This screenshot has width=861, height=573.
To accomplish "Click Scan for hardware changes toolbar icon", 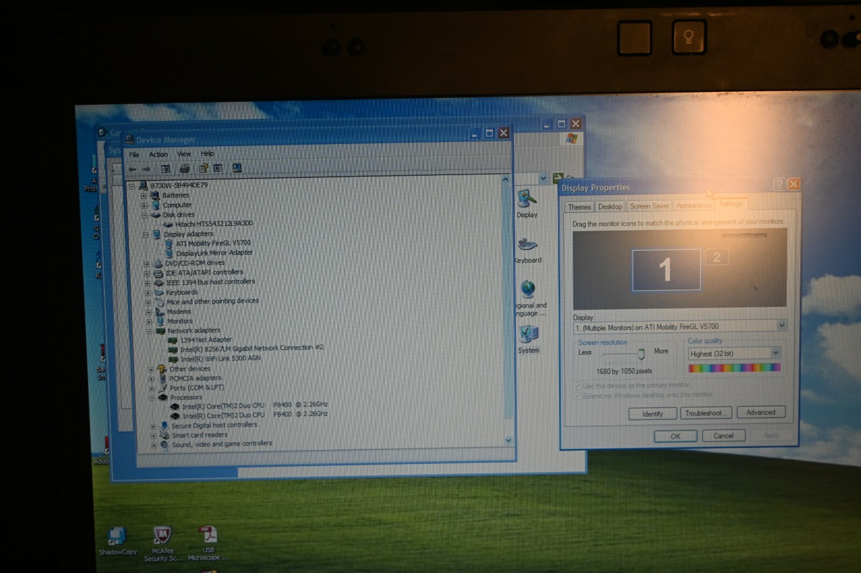I will point(237,168).
